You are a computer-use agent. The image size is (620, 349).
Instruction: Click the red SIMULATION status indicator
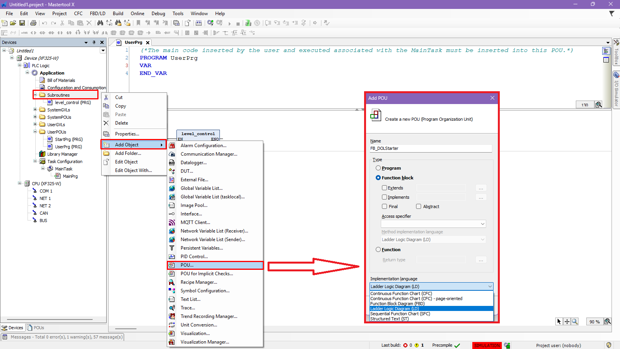pyautogui.click(x=487, y=345)
